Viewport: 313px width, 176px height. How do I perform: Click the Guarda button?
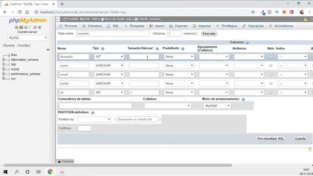[300, 138]
